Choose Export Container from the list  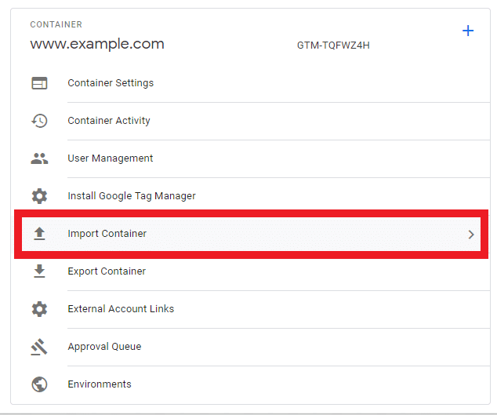[107, 271]
